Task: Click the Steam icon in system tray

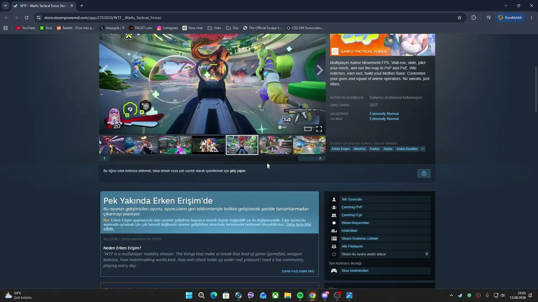Action: [x=460, y=295]
